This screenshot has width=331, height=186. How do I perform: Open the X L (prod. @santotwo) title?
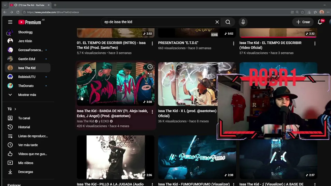pos(187,113)
